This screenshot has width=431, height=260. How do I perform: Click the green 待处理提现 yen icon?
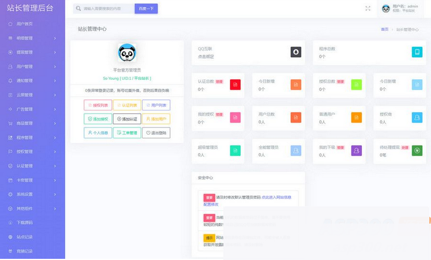[417, 151]
